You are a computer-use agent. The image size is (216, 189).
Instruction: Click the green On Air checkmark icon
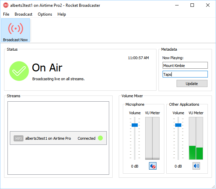pyautogui.click(x=19, y=71)
